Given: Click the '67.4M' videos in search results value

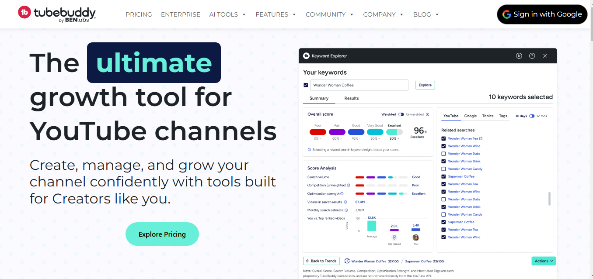Looking at the screenshot, I should 360,202.
